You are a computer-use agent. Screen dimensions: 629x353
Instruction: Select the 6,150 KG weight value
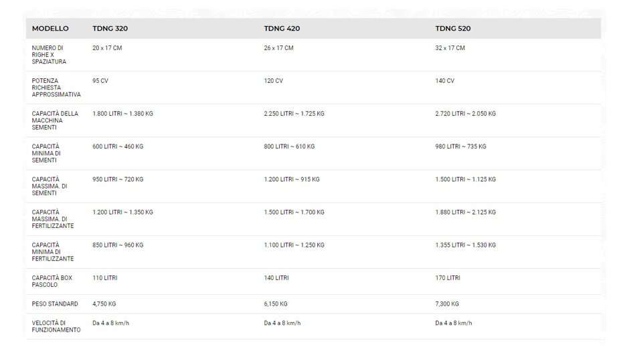(x=276, y=304)
